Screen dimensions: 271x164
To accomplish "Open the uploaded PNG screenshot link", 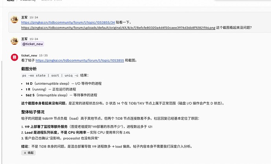I will (118, 27).
